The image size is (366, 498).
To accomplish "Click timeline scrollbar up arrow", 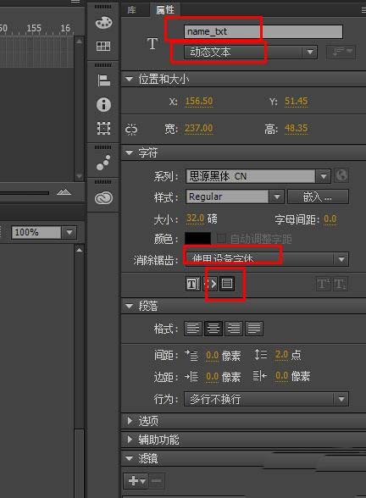I will coord(79,41).
